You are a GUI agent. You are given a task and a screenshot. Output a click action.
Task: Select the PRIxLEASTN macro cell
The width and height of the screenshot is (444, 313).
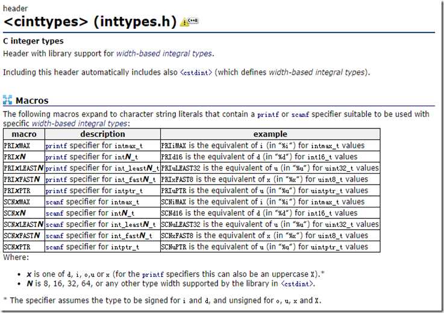tap(24, 168)
